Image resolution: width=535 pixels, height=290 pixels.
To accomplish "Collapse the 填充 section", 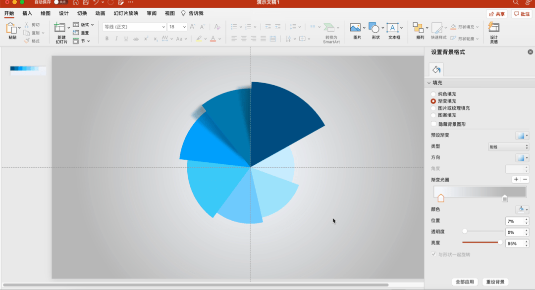I will (x=429, y=83).
